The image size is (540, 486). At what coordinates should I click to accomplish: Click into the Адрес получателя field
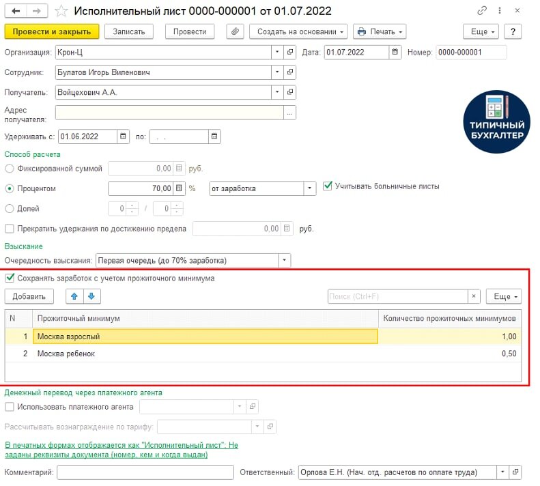click(171, 114)
